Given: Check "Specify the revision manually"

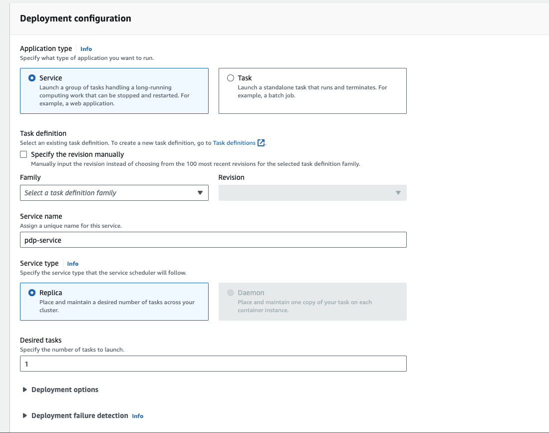Looking at the screenshot, I should 23,154.
